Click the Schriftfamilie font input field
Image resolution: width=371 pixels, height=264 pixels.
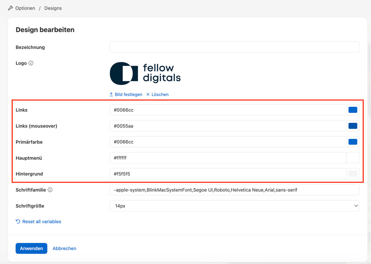234,190
